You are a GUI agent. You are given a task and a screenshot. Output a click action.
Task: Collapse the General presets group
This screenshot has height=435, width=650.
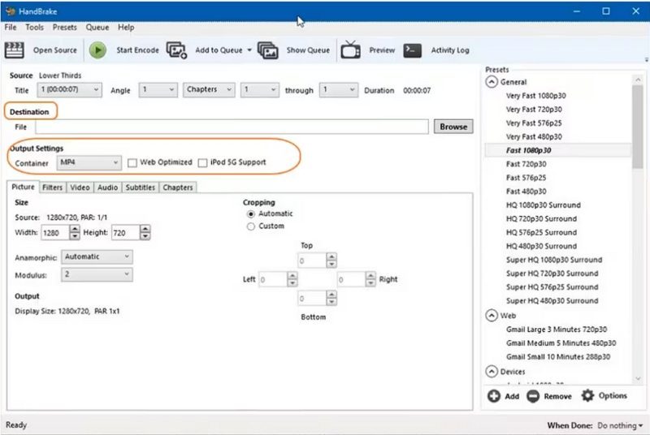click(x=492, y=82)
